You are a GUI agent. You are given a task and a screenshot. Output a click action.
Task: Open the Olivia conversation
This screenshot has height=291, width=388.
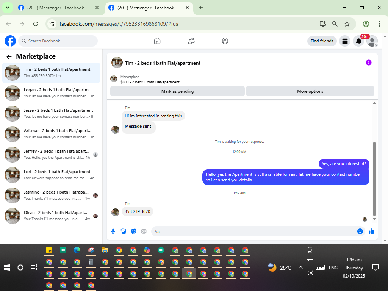pos(51,216)
